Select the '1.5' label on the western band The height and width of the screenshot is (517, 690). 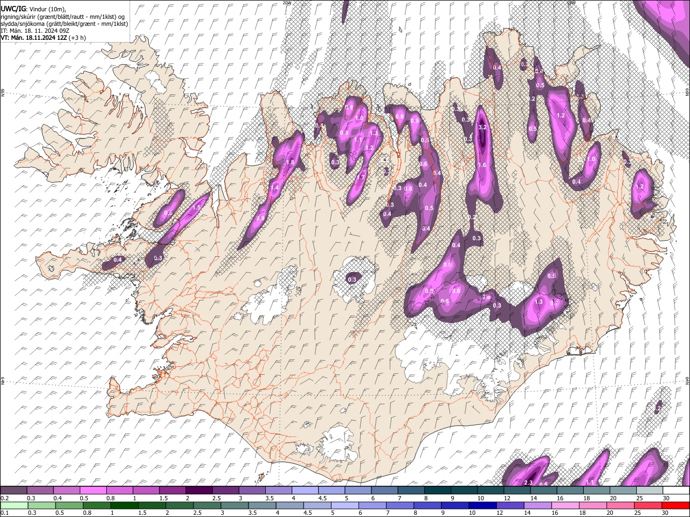pyautogui.click(x=197, y=207)
